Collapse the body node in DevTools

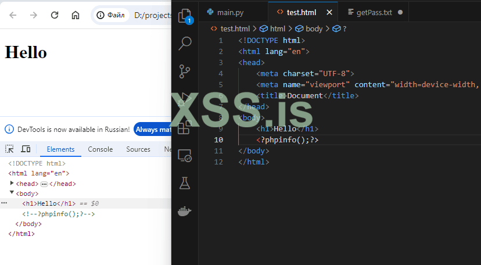tap(12, 192)
